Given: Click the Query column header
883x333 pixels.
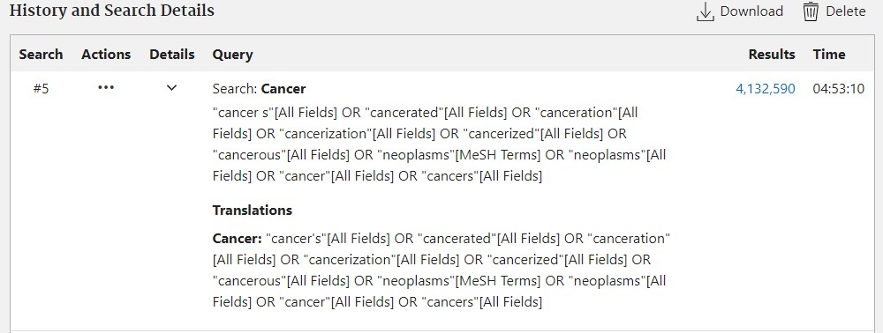Looking at the screenshot, I should click(x=232, y=55).
